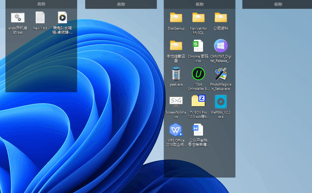Select the CMWTAT_Digital_Release icon
The width and height of the screenshot is (312, 193).
pos(221,45)
